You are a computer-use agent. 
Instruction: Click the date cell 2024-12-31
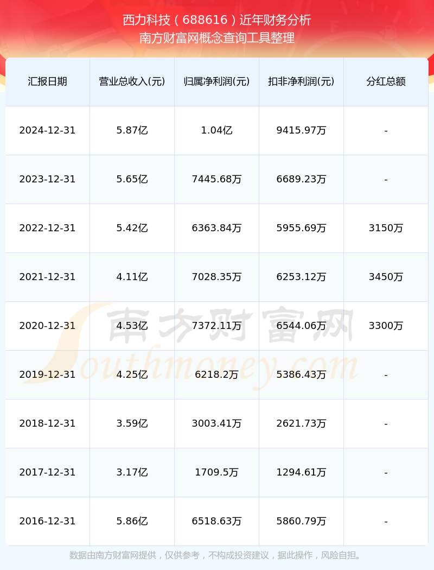(48, 130)
